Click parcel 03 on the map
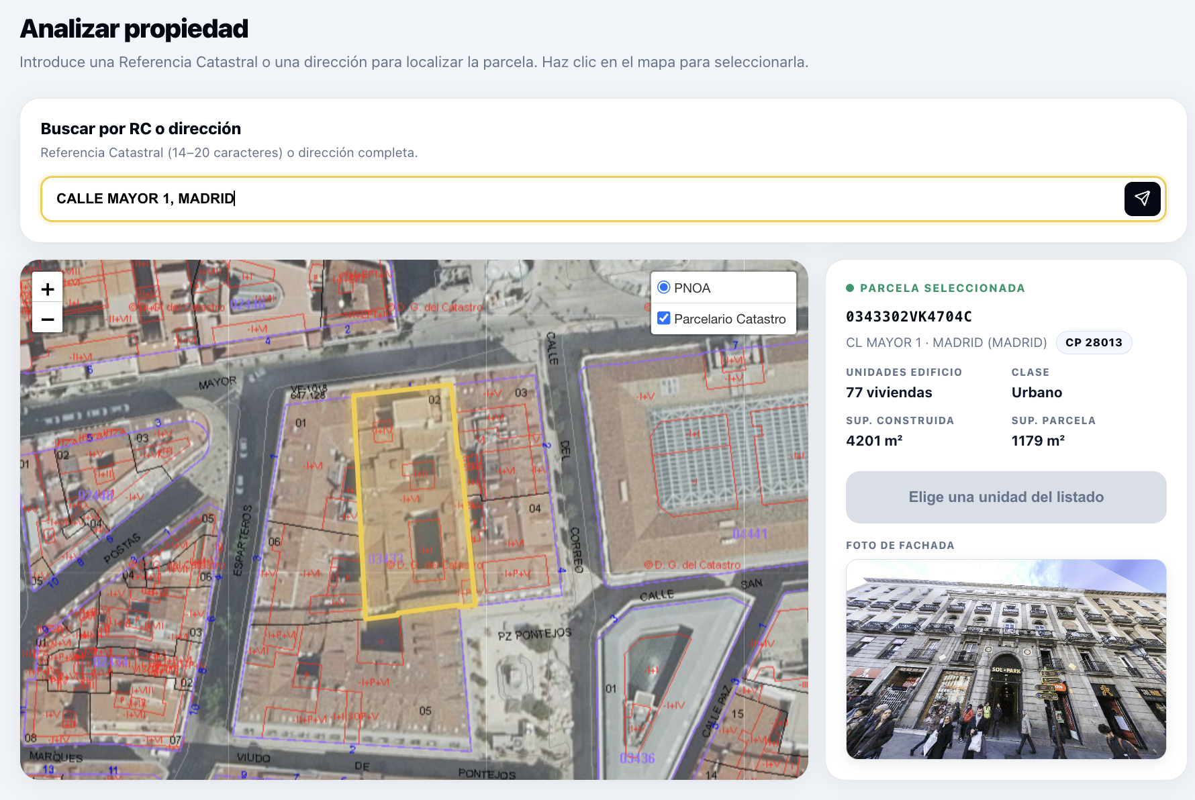The height and width of the screenshot is (800, 1195). point(510,430)
